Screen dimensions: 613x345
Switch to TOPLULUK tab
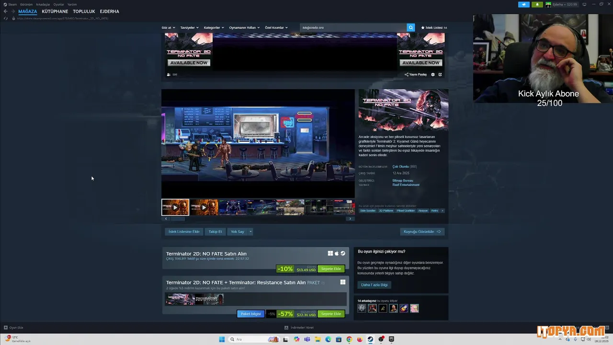point(84,11)
